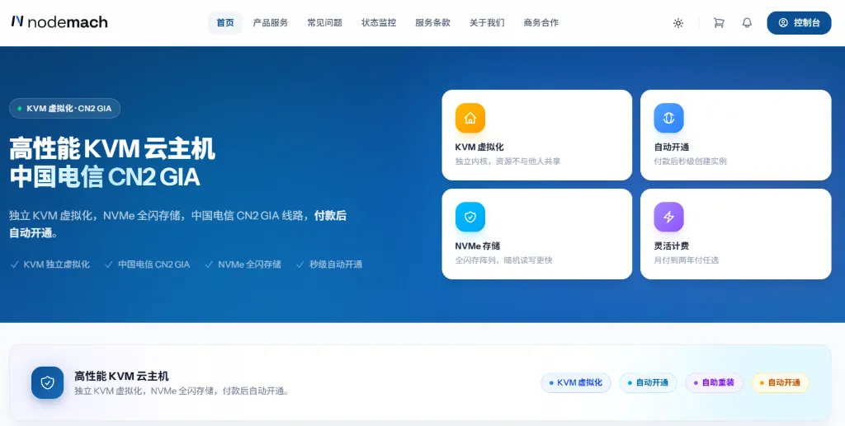Click the NVMe 存储 card title
This screenshot has width=845, height=426.
[478, 246]
